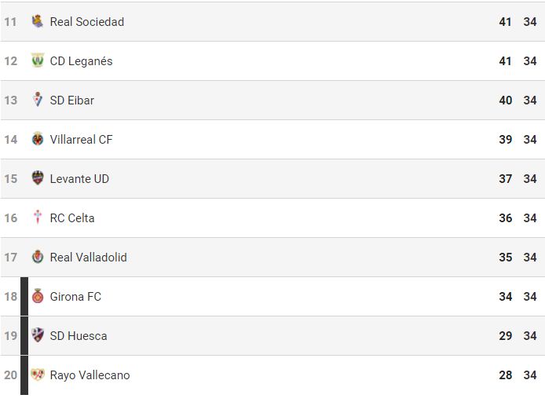Click the Real Valladolid club crest
This screenshot has width=545, height=402.
[x=38, y=257]
